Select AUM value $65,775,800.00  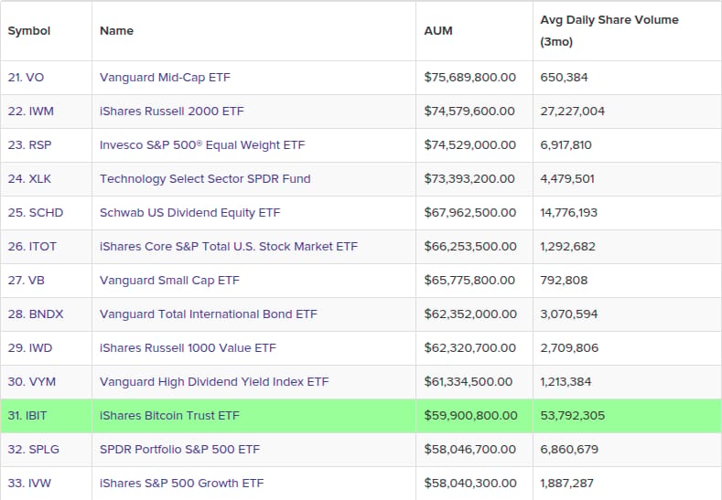tap(469, 280)
